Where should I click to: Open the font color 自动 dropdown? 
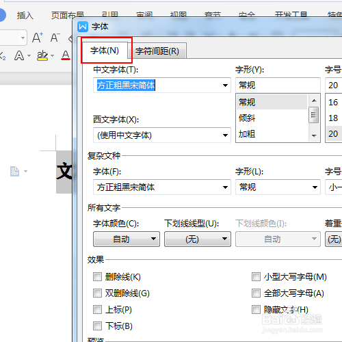[x=127, y=239]
